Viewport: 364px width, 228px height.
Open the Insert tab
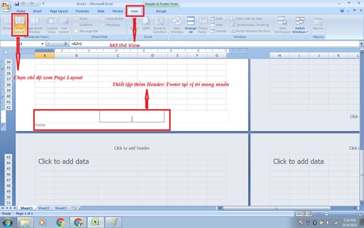tap(37, 11)
